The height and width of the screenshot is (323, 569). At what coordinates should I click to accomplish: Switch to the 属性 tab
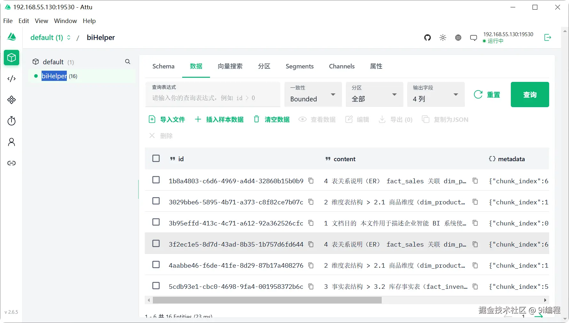[x=376, y=66]
